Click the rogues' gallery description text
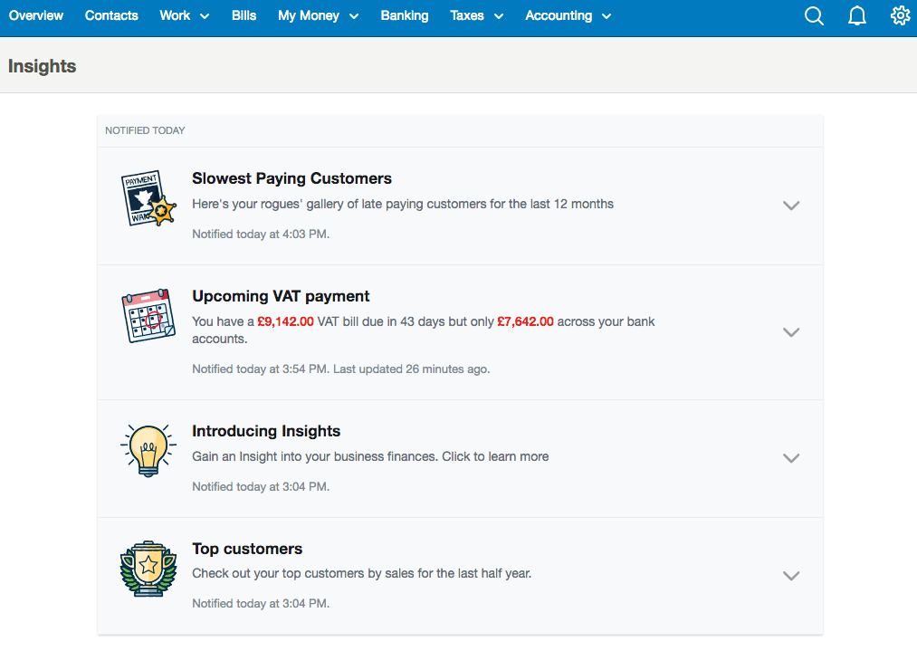 point(402,204)
